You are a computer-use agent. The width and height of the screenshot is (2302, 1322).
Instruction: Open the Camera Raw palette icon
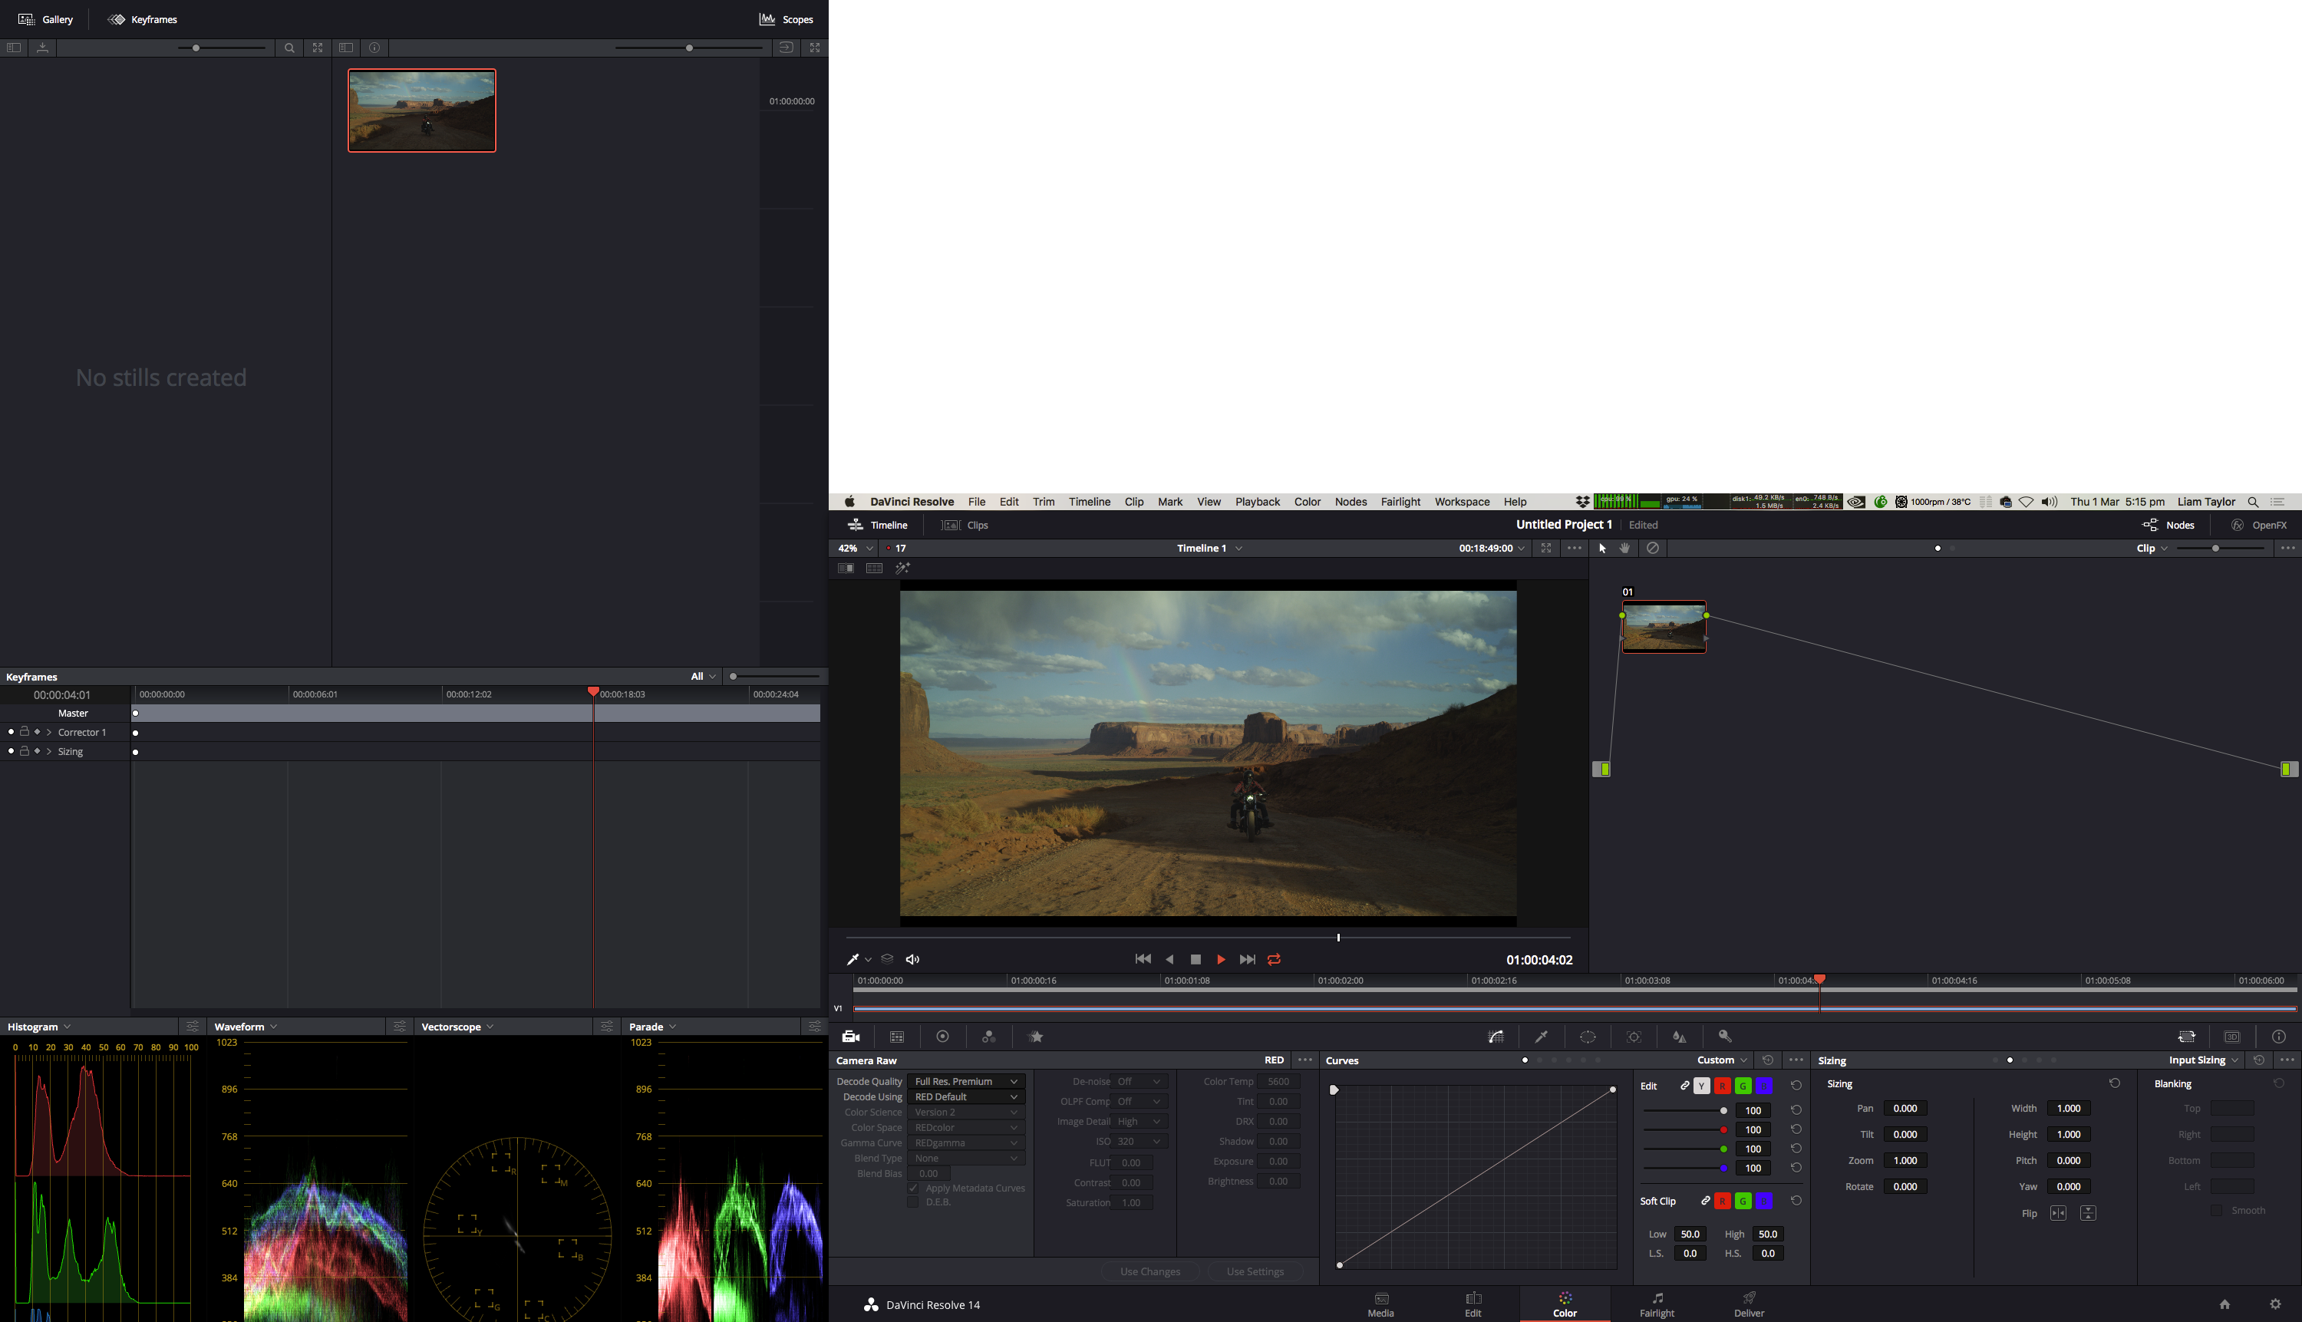(851, 1036)
